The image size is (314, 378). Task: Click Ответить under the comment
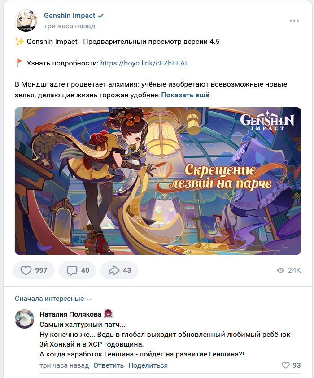pos(109,365)
